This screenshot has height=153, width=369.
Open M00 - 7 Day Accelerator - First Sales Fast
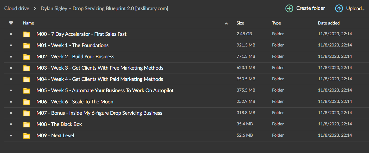pyautogui.click(x=81, y=34)
